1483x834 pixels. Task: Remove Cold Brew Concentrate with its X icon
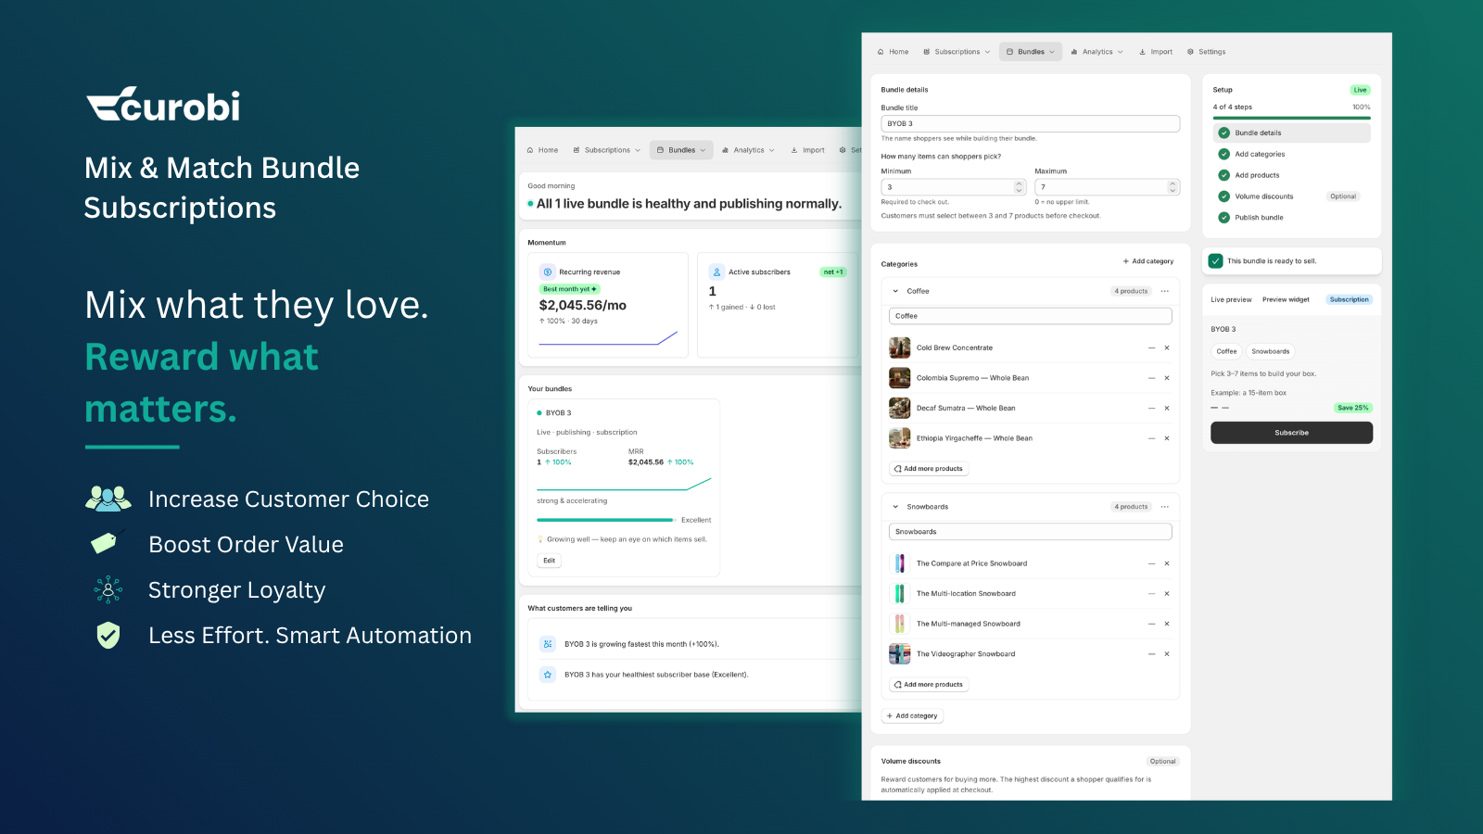point(1167,348)
